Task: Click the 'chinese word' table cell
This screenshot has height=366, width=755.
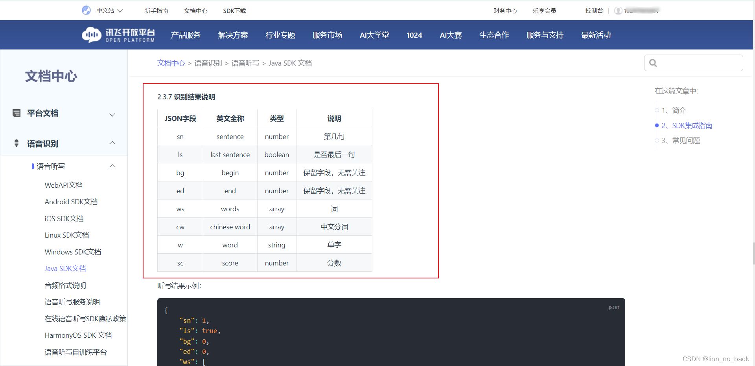Action: (230, 227)
